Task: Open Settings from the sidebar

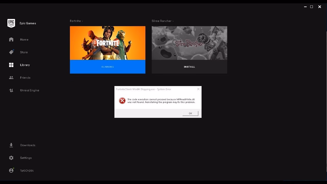Action: 26,158
